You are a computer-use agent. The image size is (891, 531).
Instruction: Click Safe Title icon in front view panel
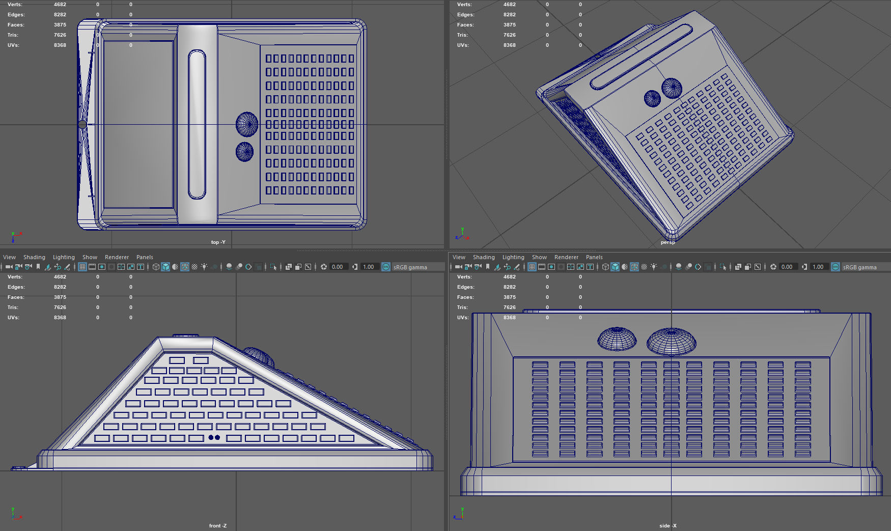click(141, 267)
